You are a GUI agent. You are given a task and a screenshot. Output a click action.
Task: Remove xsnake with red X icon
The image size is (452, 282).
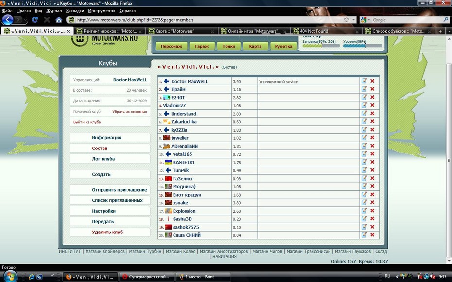coord(372,202)
